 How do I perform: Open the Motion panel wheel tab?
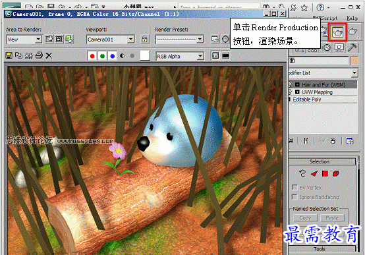coord(327,47)
